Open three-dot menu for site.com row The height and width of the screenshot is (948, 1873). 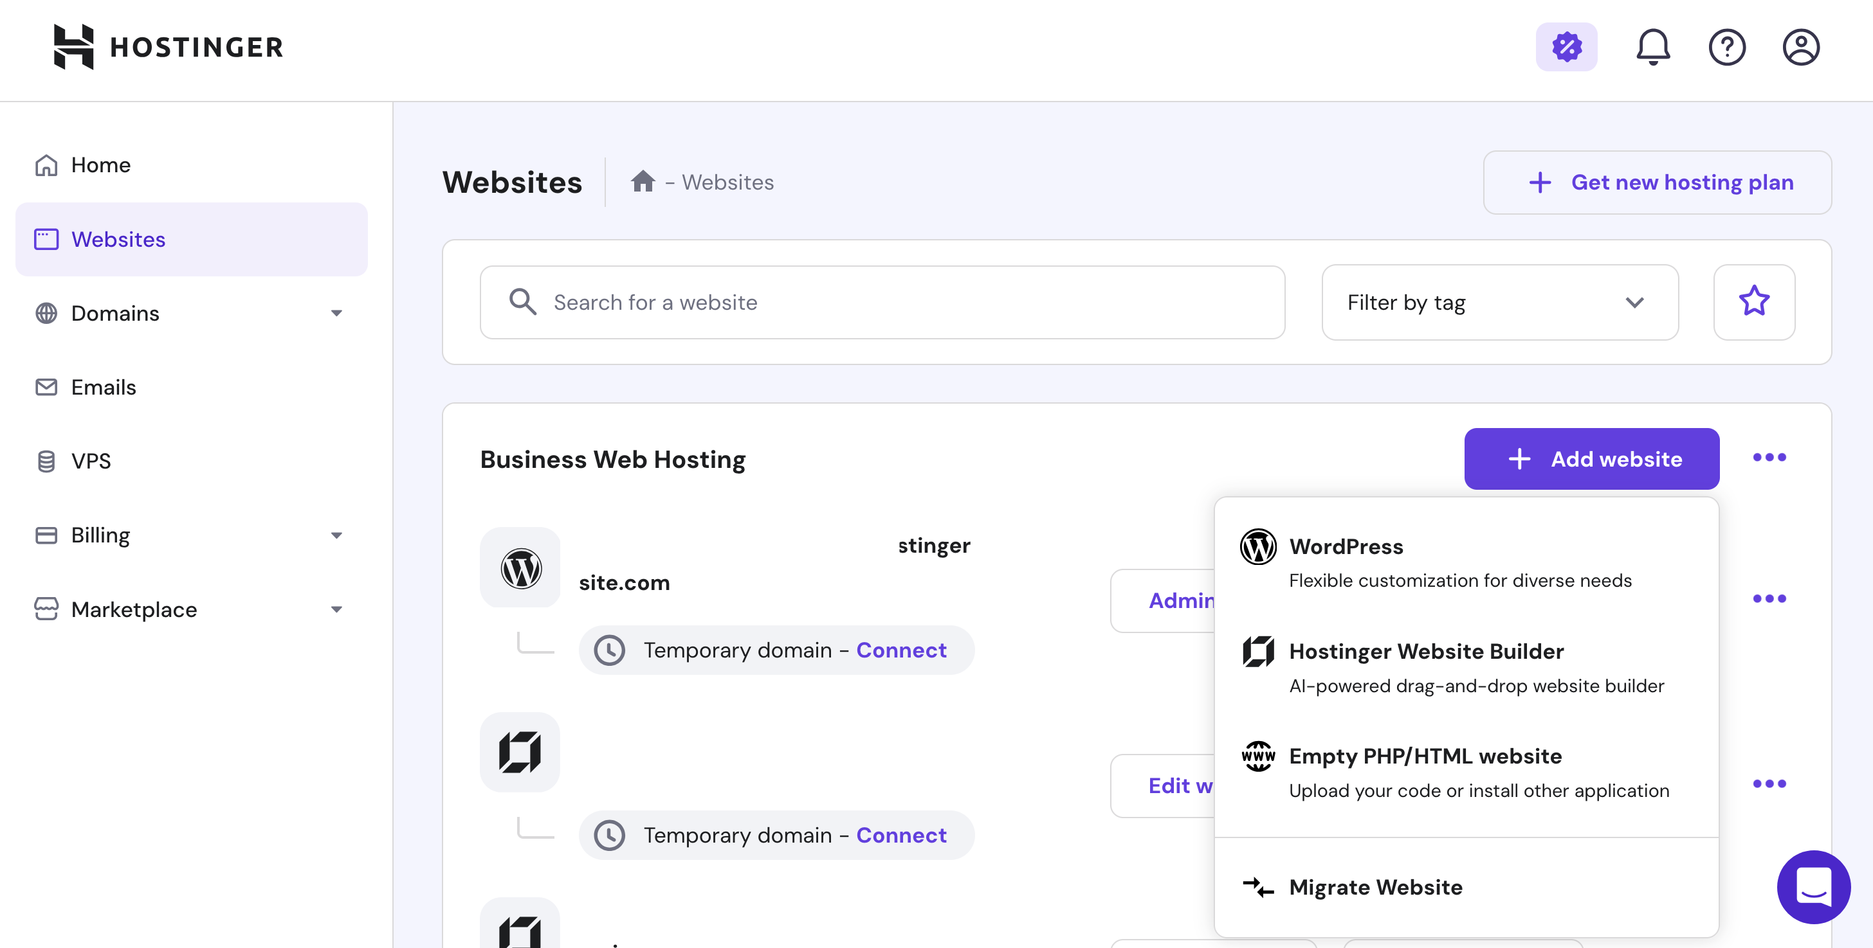coord(1769,598)
